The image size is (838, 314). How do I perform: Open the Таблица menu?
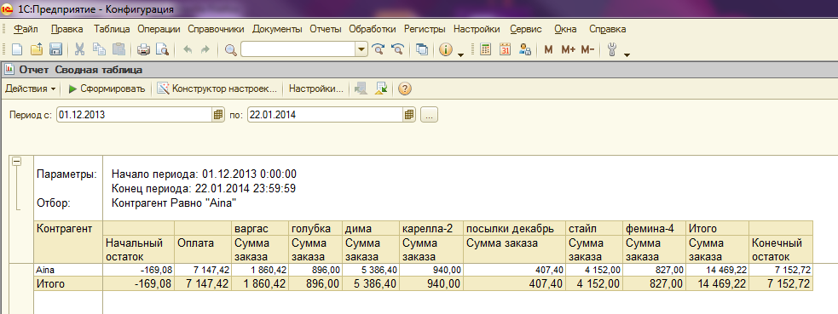[112, 29]
